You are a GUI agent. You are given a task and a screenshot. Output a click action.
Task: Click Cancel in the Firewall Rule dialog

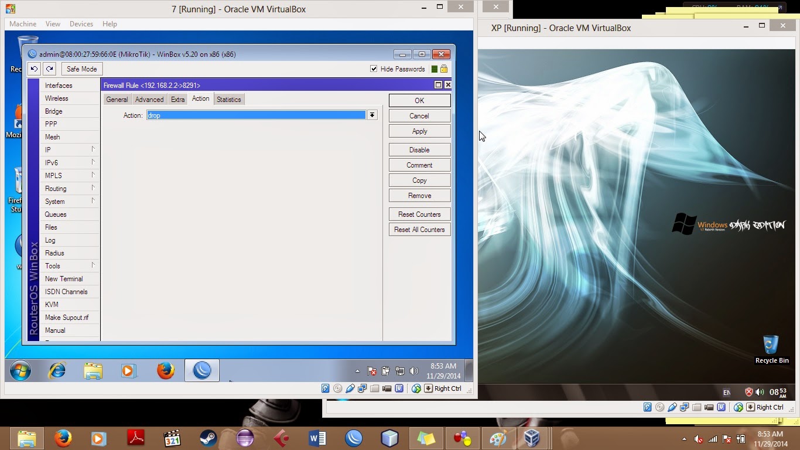pos(419,116)
